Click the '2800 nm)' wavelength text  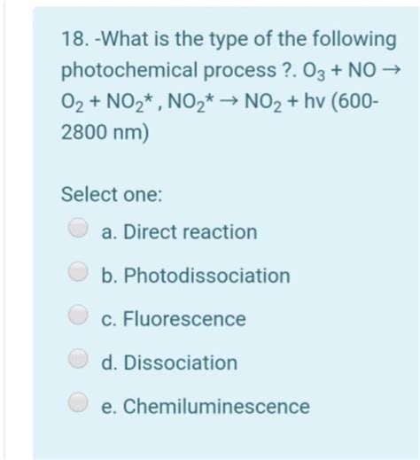[105, 133]
